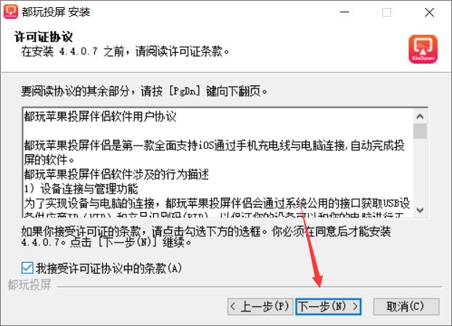Cancel installation with 取消(C) button
This screenshot has width=452, height=326.
click(406, 306)
